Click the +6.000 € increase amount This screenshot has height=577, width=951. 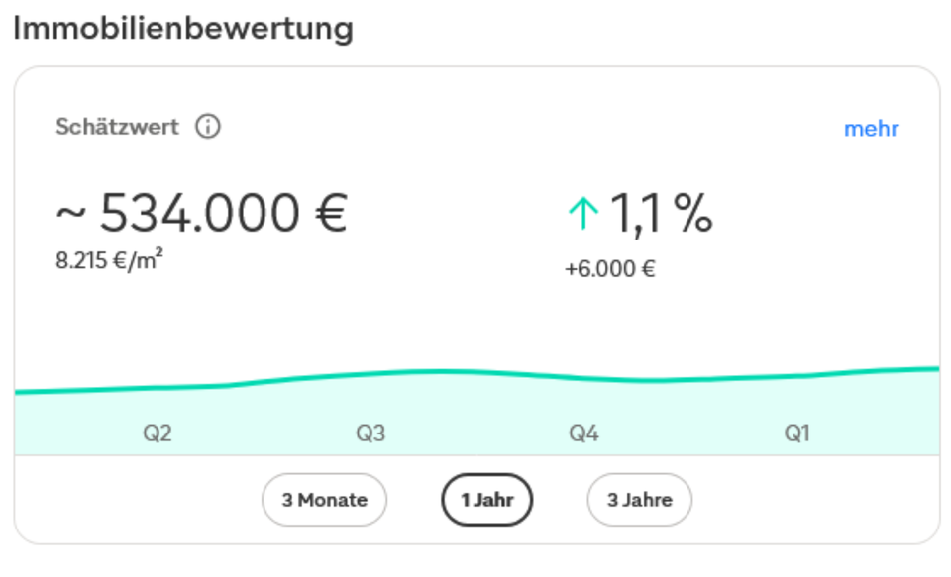609,269
